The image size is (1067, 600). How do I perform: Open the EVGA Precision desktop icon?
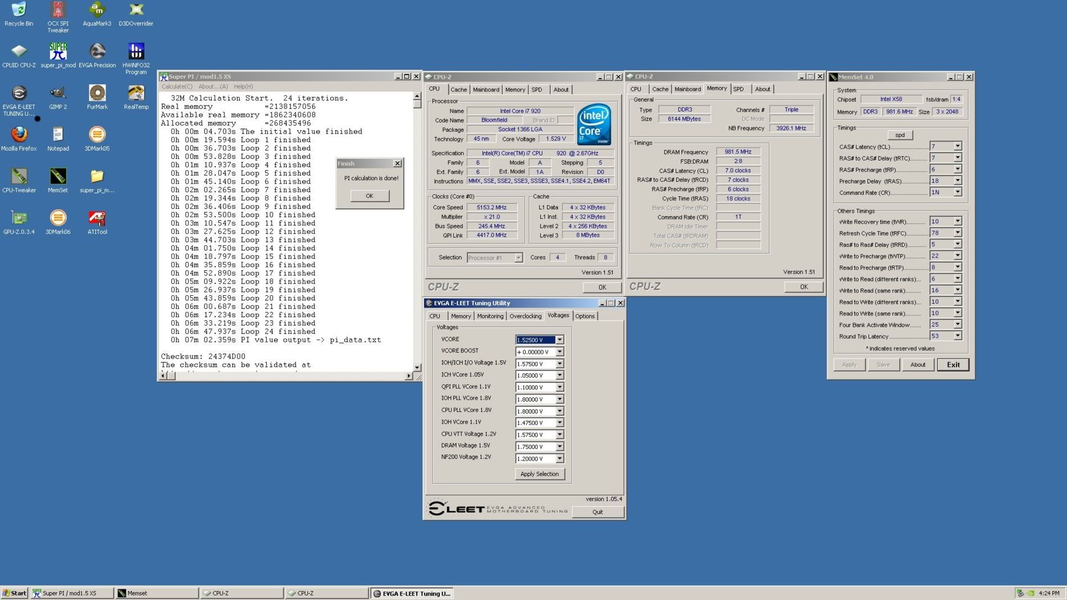tap(97, 53)
